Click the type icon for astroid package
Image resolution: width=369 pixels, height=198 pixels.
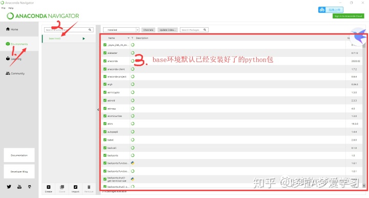click(133, 101)
